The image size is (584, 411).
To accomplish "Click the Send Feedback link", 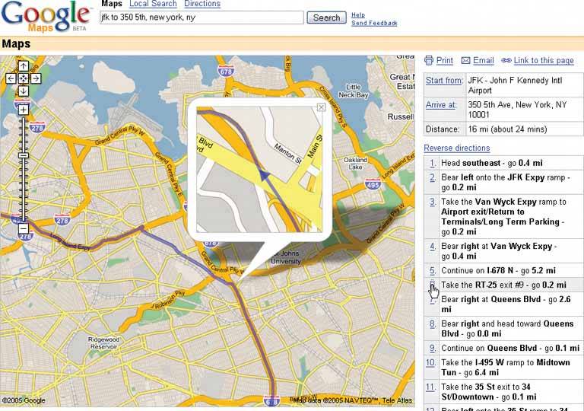I will point(374,23).
